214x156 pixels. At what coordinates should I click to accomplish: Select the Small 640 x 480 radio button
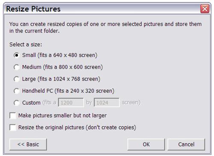[17, 55]
